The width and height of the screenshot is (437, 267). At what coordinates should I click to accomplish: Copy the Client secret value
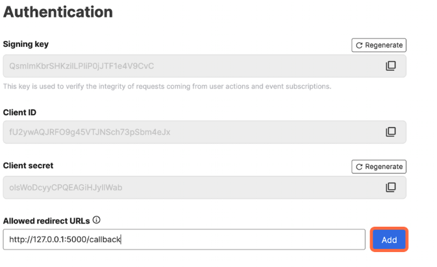(391, 187)
